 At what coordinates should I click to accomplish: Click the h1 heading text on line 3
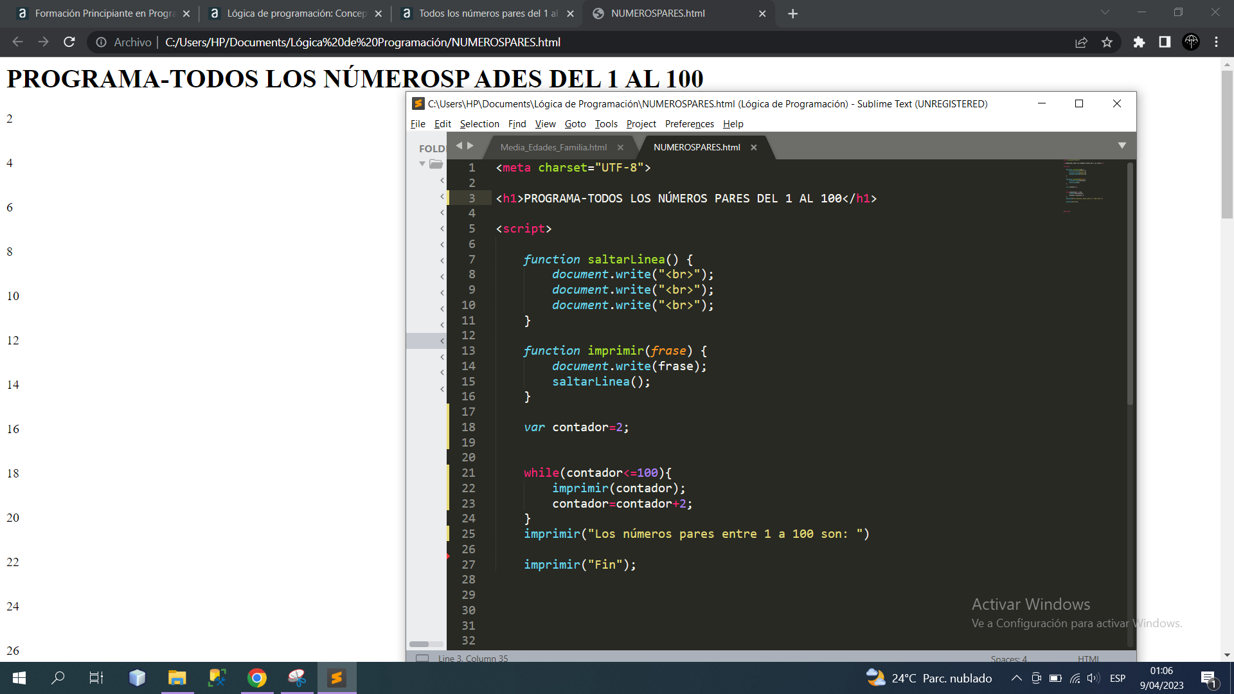(x=683, y=199)
